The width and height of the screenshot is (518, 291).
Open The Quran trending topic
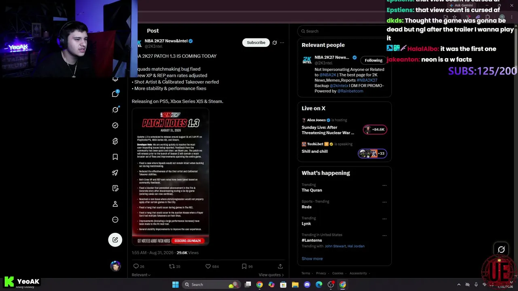(x=312, y=190)
